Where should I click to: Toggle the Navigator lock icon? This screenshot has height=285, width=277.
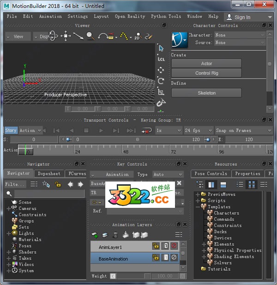tap(58, 184)
